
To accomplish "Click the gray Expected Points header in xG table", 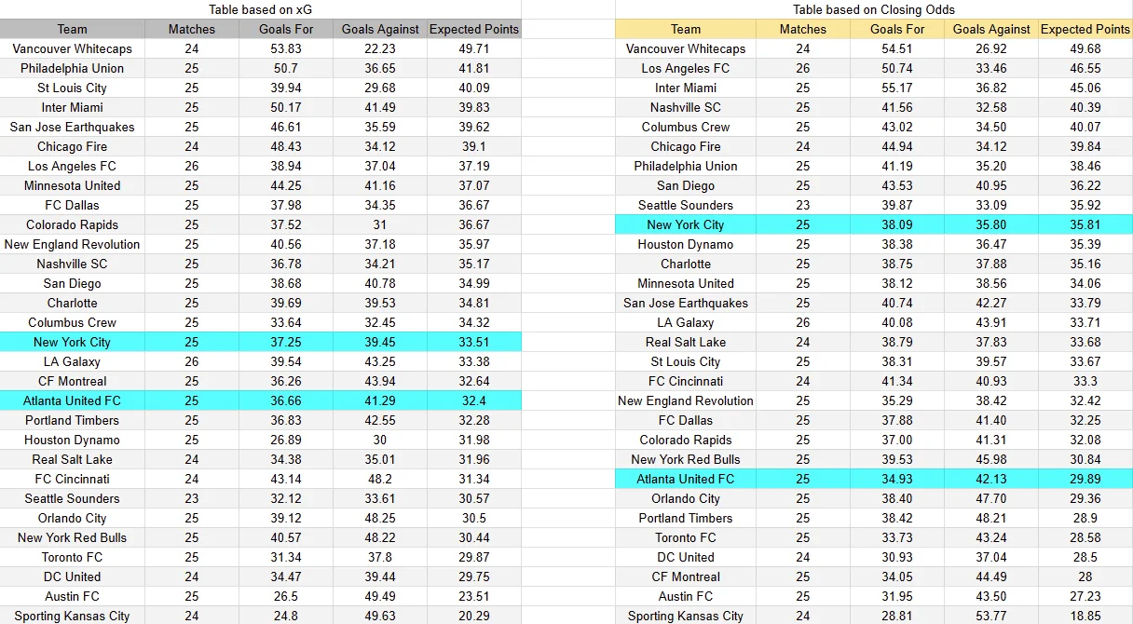I will (474, 29).
